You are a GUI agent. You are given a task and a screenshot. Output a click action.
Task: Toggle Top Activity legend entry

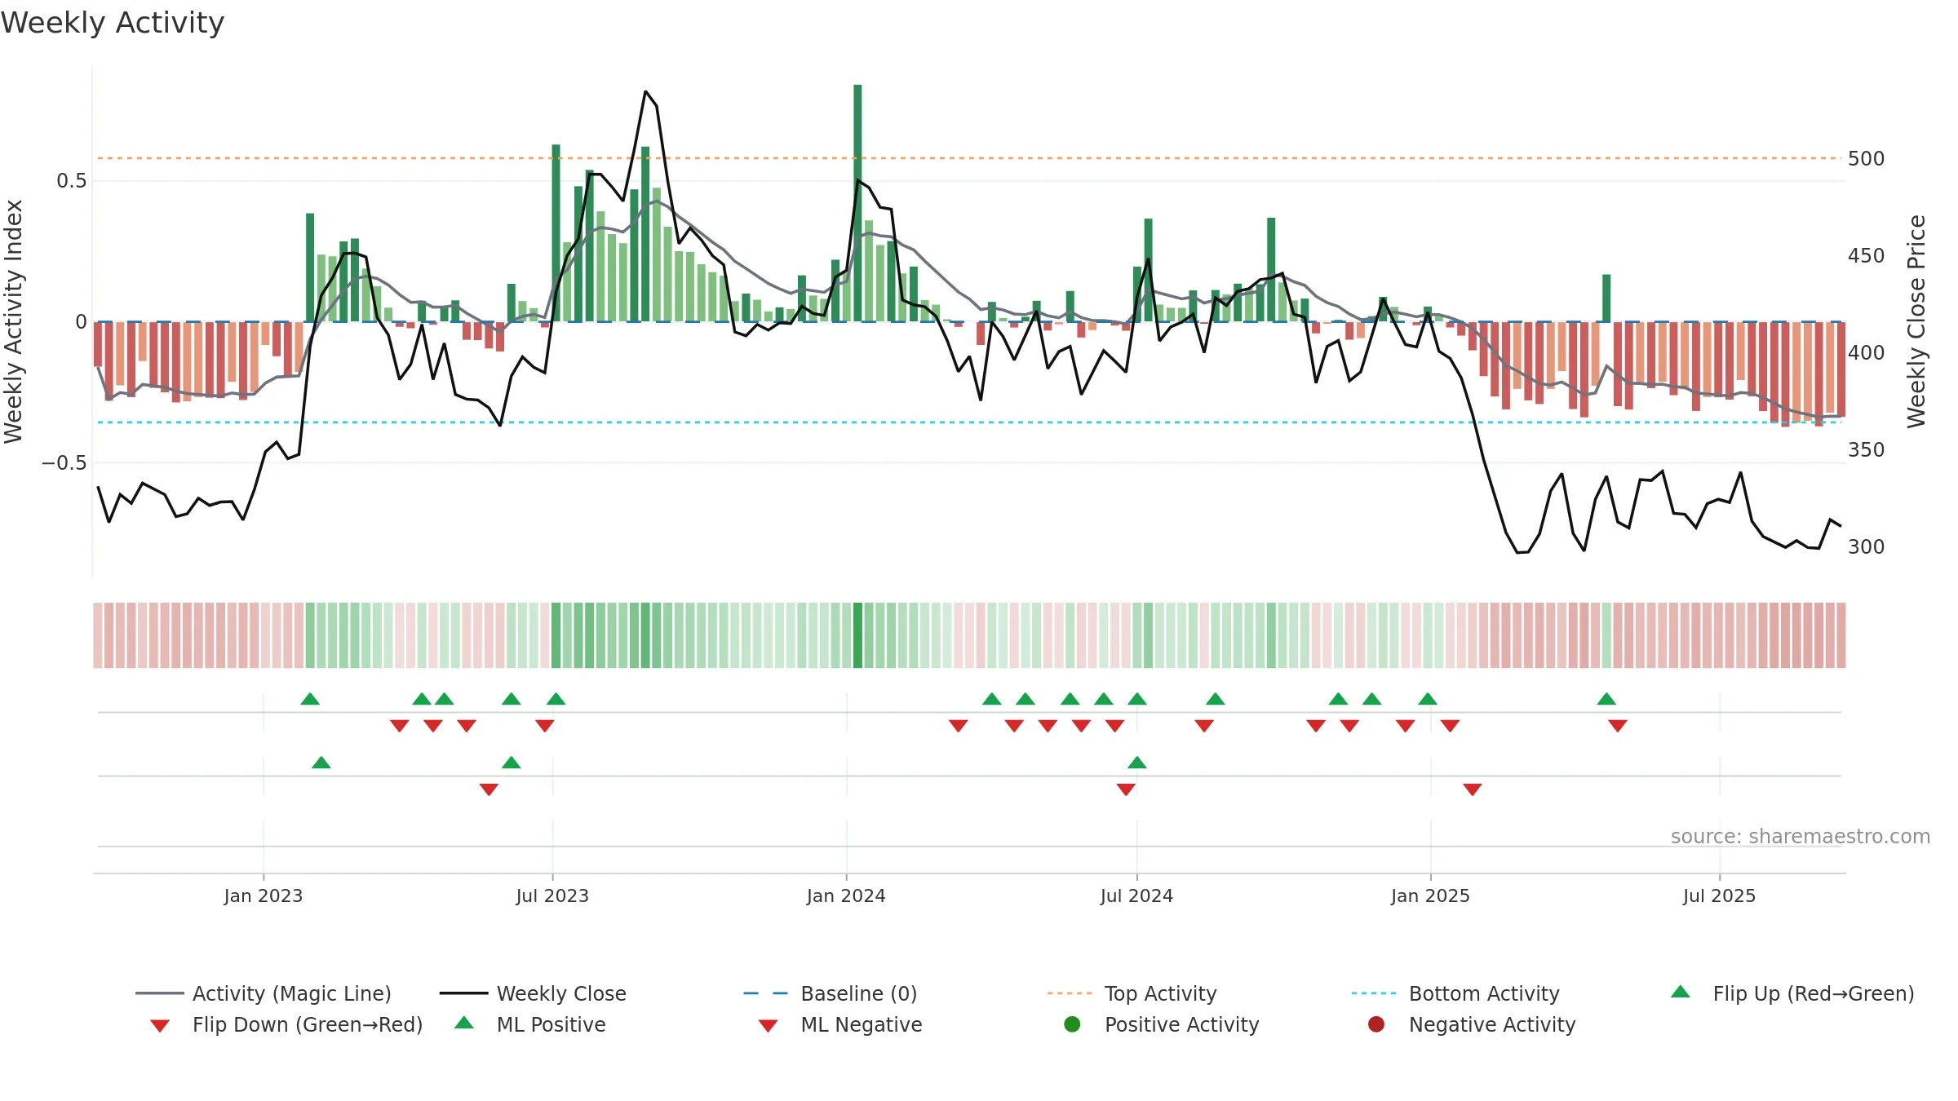tap(1132, 993)
